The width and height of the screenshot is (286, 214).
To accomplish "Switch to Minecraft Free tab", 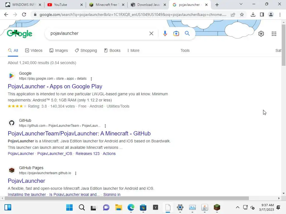I will pyautogui.click(x=106, y=5).
